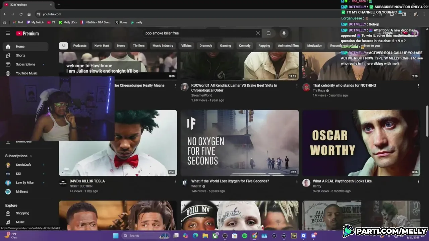Click the browser home icon
Image resolution: width=429 pixels, height=241 pixels.
29,14
